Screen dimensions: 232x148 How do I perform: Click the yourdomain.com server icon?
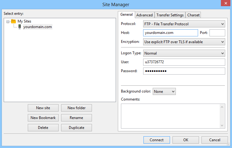pos(19,27)
